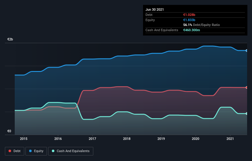Click the 2017 axis label
Viewport: 252px width, 161px height.
pyautogui.click(x=92, y=139)
